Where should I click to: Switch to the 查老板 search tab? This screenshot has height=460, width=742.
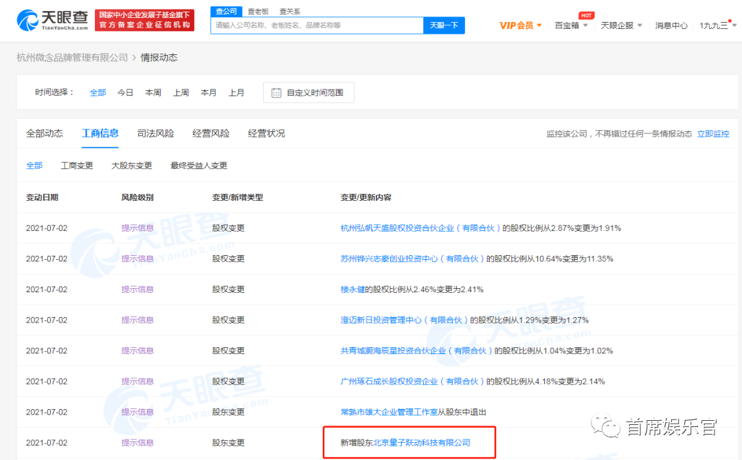coord(258,12)
